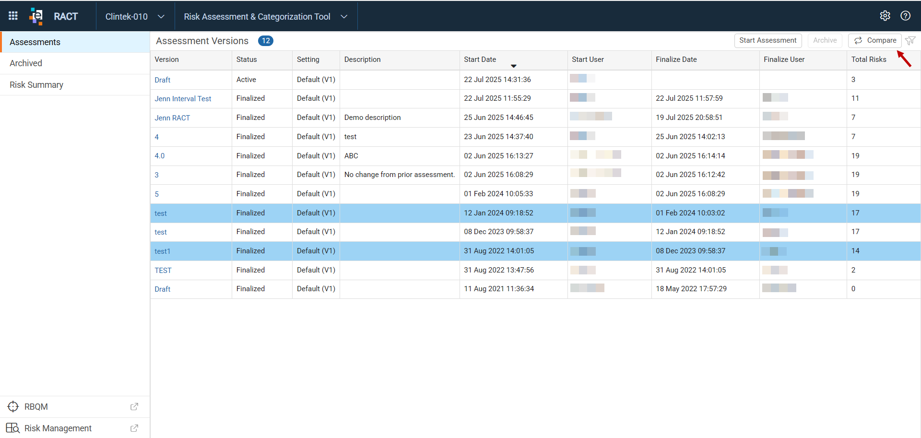This screenshot has width=921, height=438.
Task: Open the Archived sidebar item
Action: tap(75, 63)
